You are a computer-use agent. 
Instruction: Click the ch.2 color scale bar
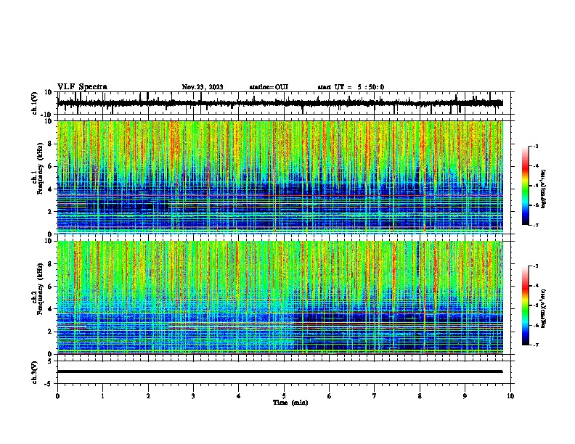pos(526,305)
